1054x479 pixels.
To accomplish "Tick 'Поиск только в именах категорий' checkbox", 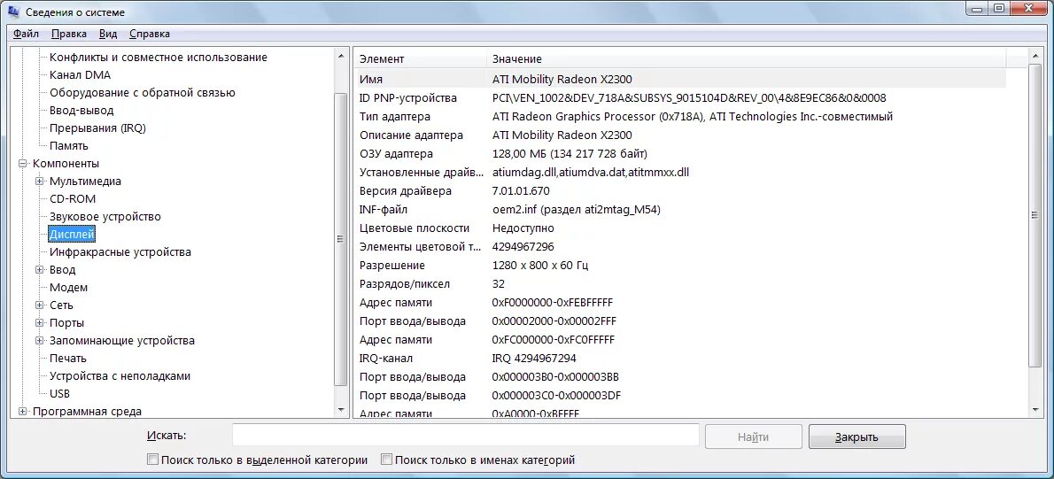I will coord(386,460).
